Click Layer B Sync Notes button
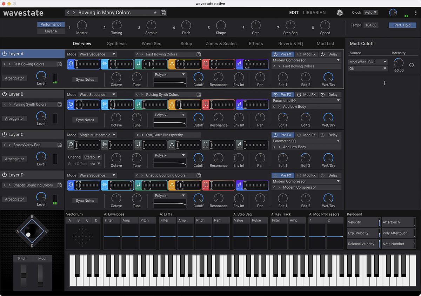Viewport: 421px width, 296px height. click(85, 120)
